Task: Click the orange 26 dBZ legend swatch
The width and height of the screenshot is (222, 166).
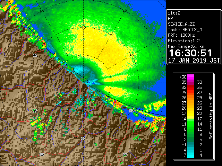Action: [x=191, y=98]
